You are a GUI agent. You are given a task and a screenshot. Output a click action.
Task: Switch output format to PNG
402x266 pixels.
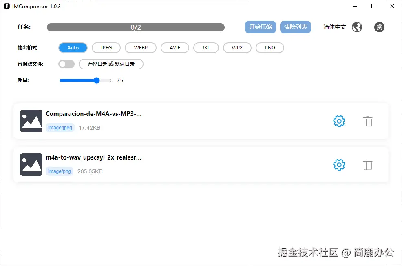coord(269,48)
